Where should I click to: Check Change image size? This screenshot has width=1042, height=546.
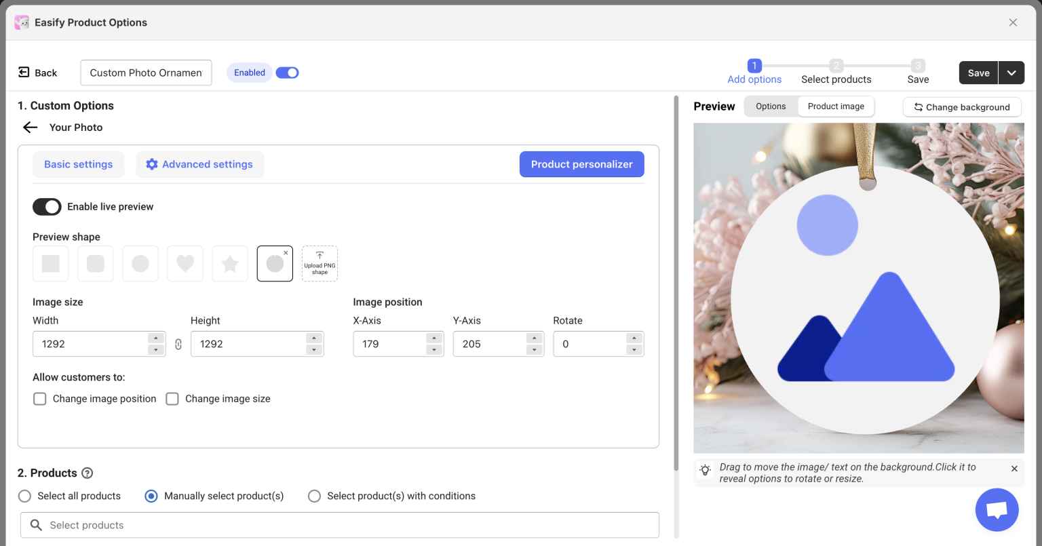click(x=172, y=399)
